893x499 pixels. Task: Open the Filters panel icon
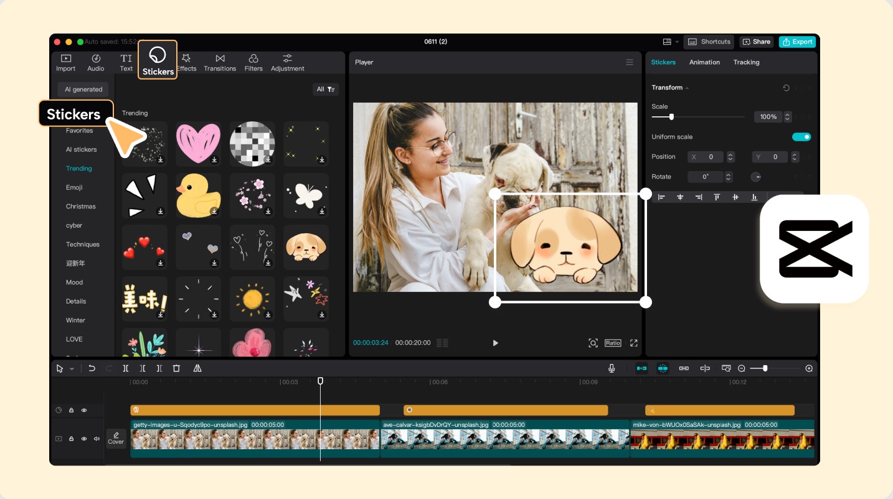tap(253, 62)
